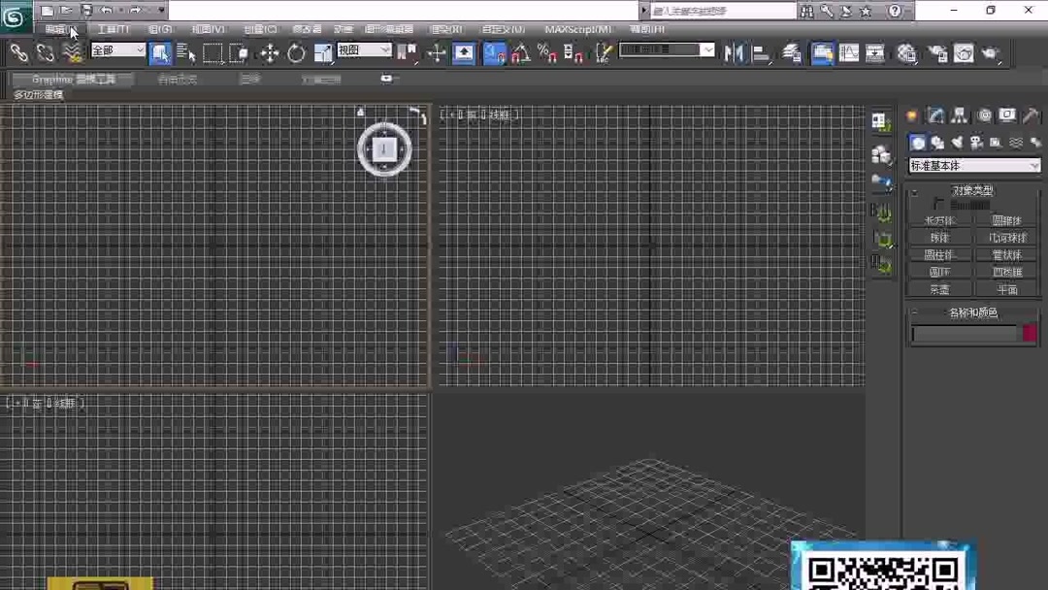
Task: Click the 平面 (Plane) object button
Action: [x=1007, y=289]
